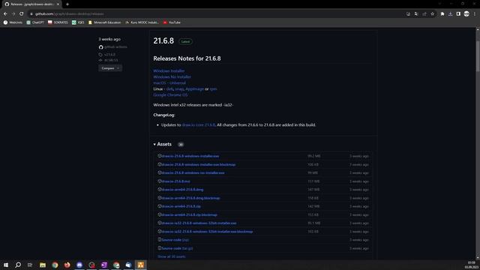Open the YouTube bookmark
Viewport: 480px width, 270px height.
point(172,22)
